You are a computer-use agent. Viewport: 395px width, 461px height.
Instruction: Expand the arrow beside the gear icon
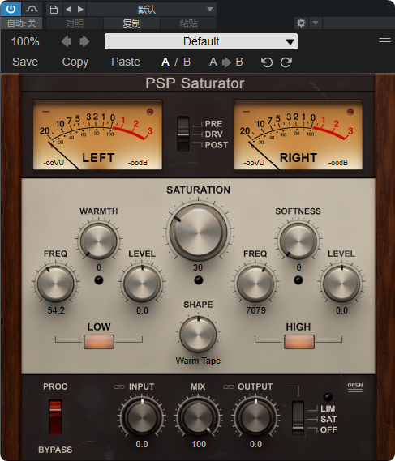point(316,23)
